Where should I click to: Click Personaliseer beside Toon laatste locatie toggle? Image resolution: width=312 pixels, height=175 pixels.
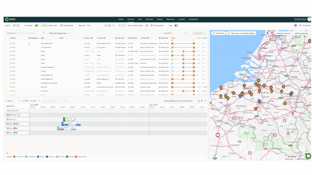[x=157, y=26]
